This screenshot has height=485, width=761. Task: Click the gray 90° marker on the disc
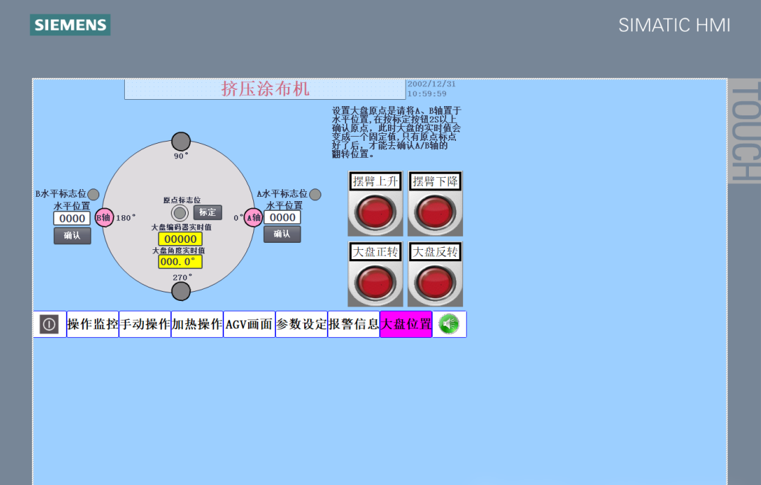[x=181, y=142]
